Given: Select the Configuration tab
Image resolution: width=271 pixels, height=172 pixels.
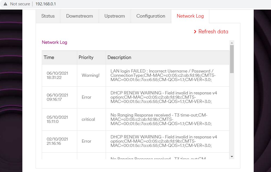Looking at the screenshot, I should point(151,16).
